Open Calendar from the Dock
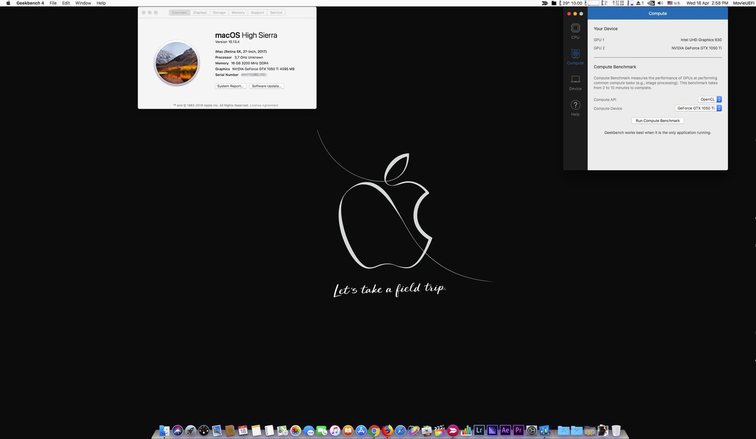 coord(243,431)
